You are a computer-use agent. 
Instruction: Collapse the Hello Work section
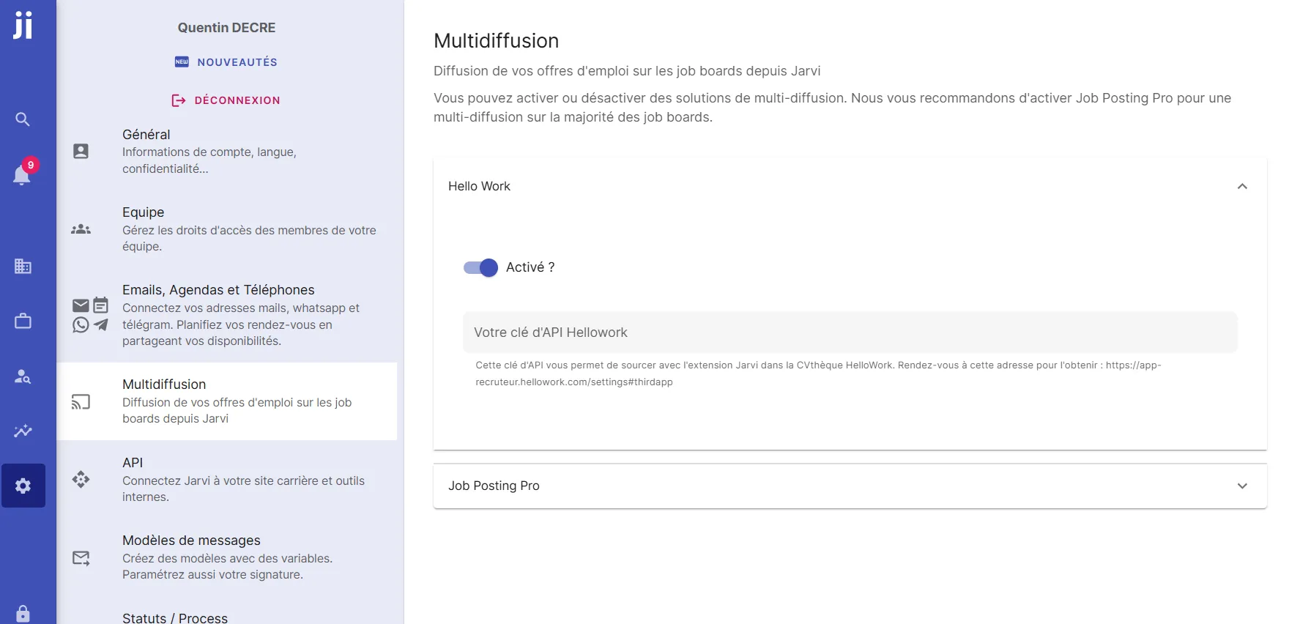coord(1242,186)
